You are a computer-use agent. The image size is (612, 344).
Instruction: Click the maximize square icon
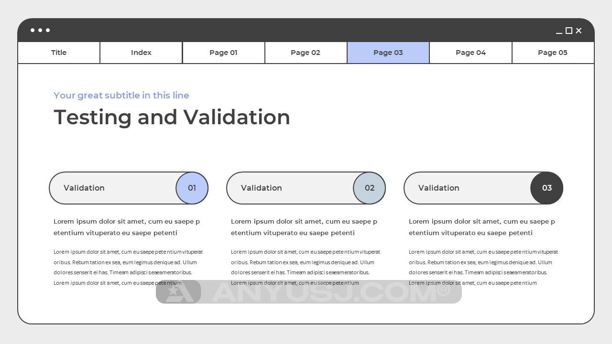click(569, 31)
